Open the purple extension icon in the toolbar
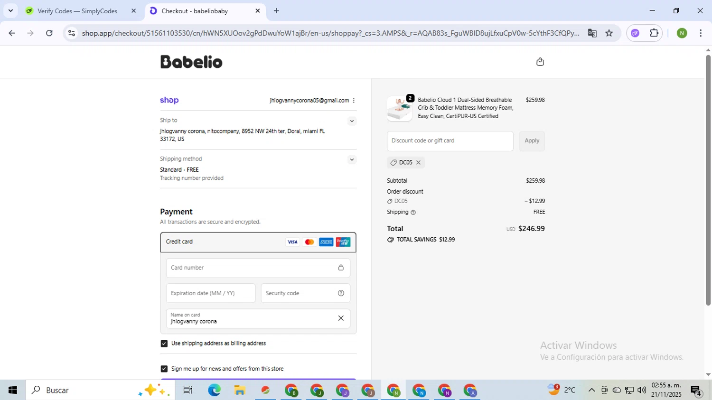The image size is (712, 400). 636,33
